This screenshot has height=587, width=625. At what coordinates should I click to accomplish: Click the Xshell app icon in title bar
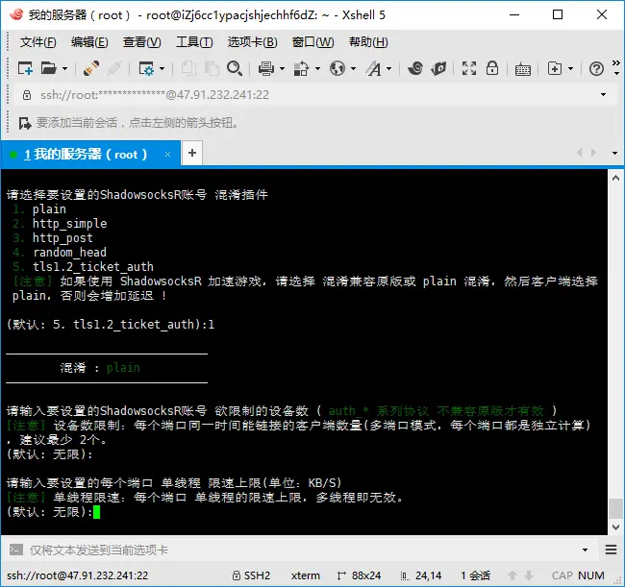coord(16,14)
